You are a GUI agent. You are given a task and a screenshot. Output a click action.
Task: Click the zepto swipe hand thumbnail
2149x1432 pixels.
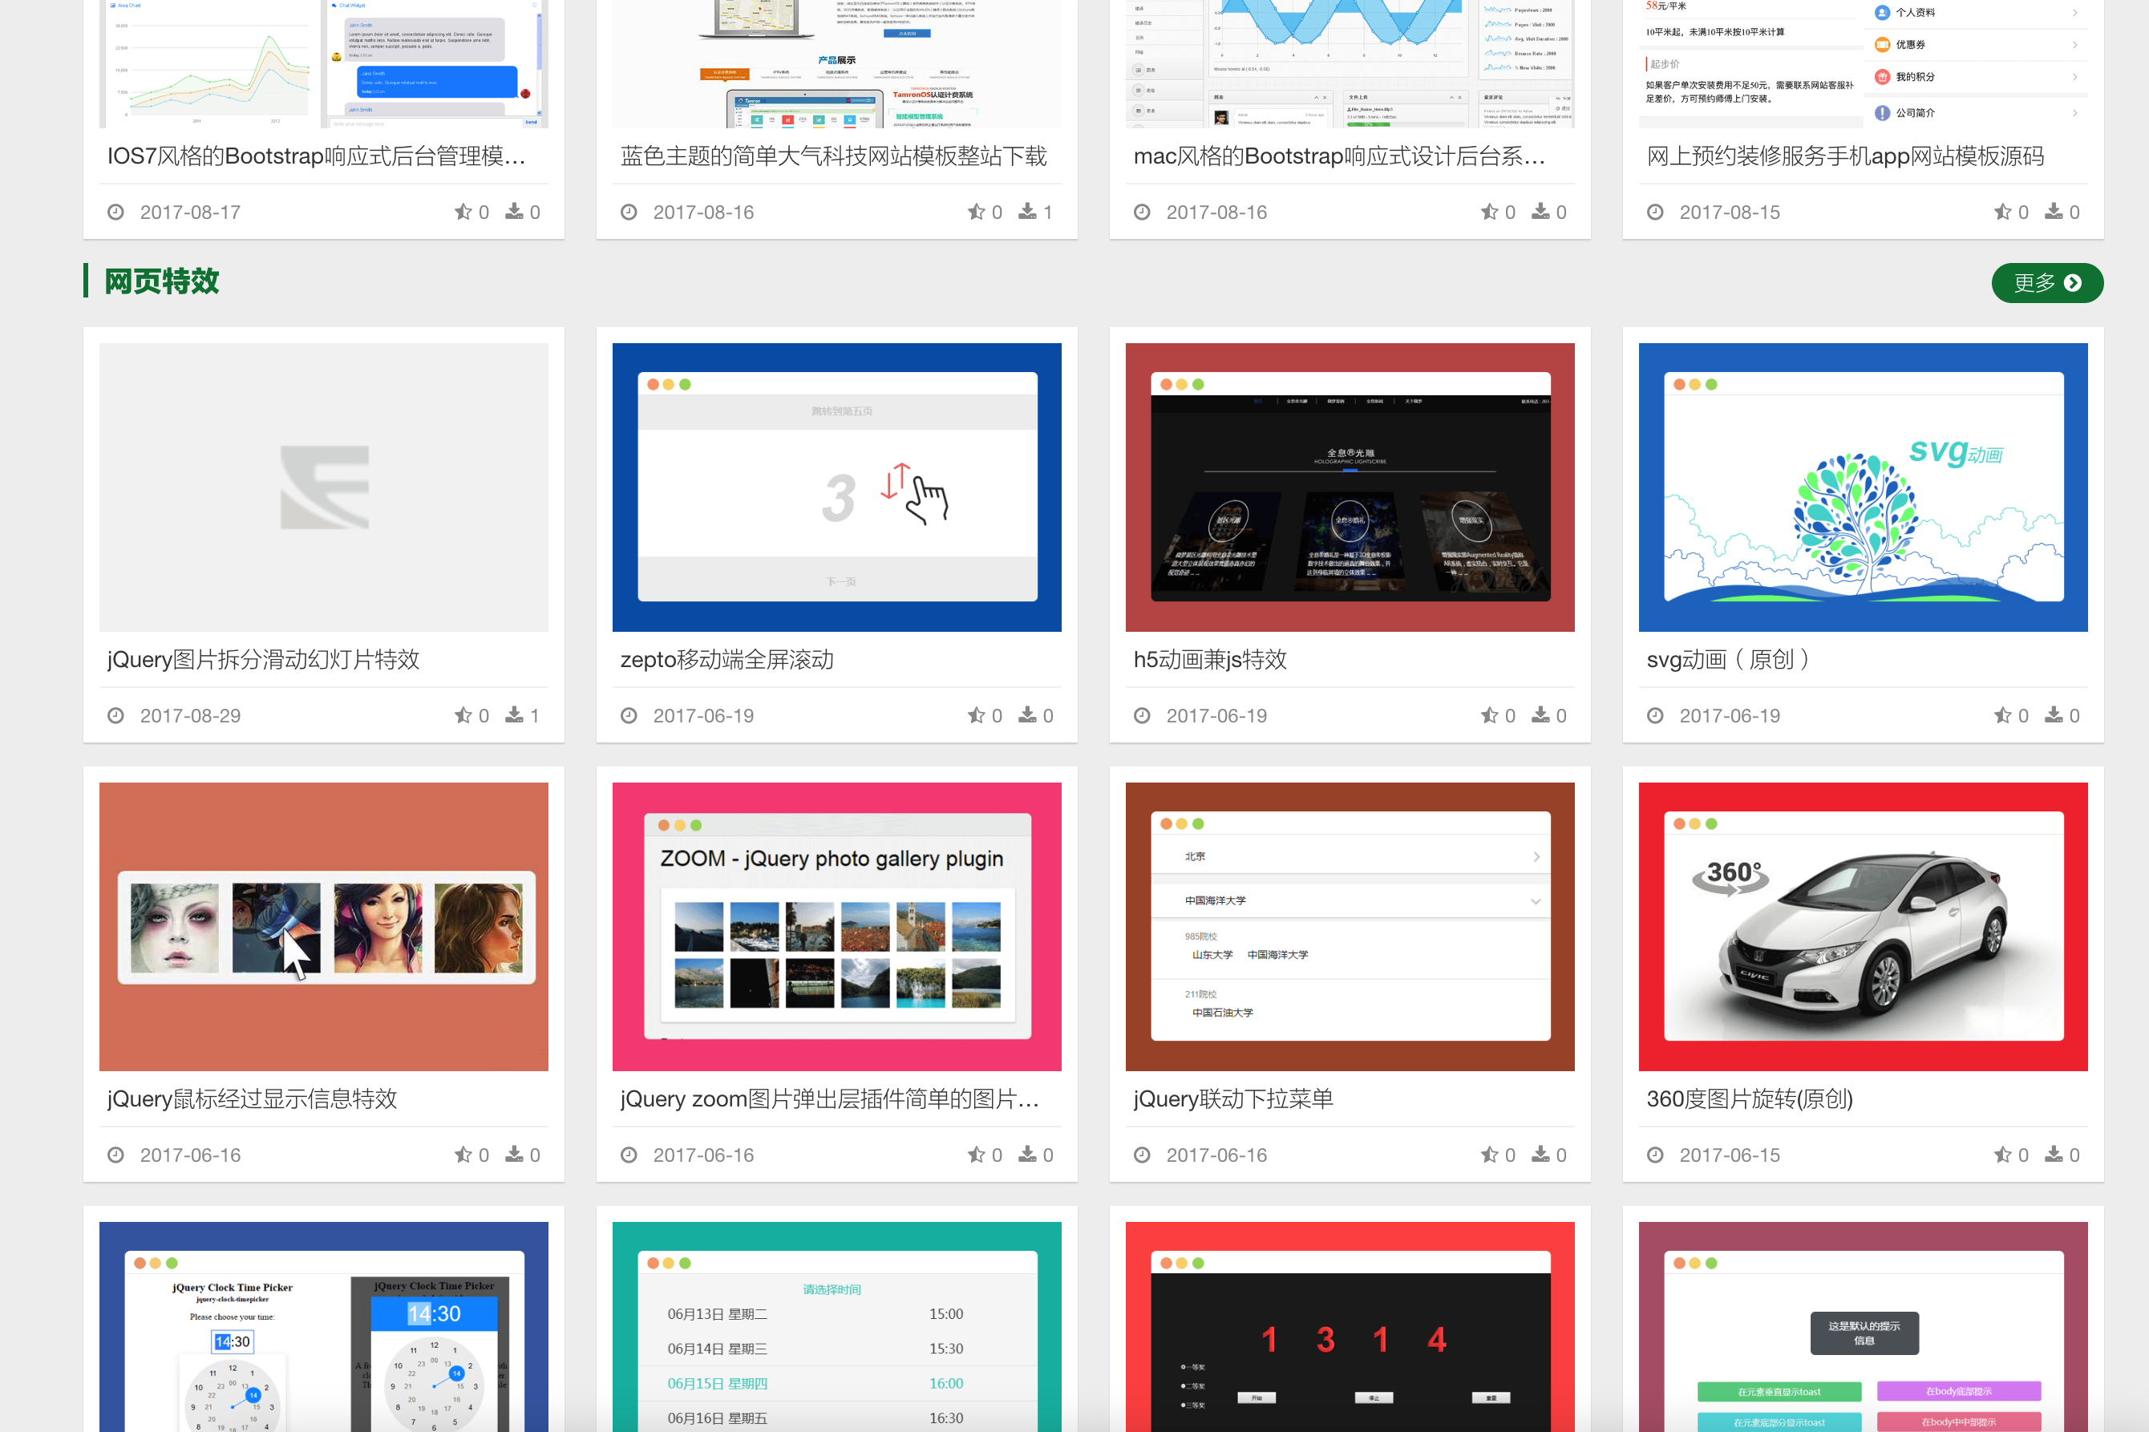point(836,487)
